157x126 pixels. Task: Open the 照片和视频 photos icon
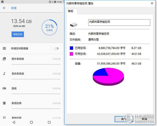pos(4,59)
